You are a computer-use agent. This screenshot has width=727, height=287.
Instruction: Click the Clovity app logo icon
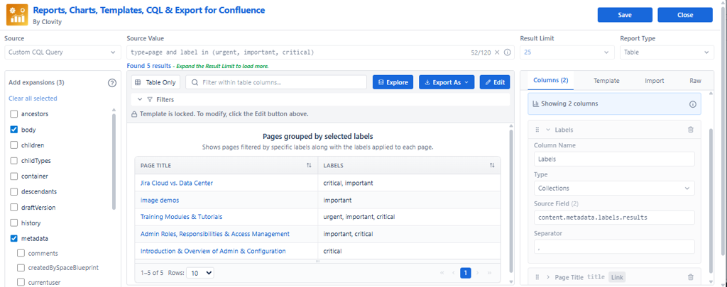[16, 15]
